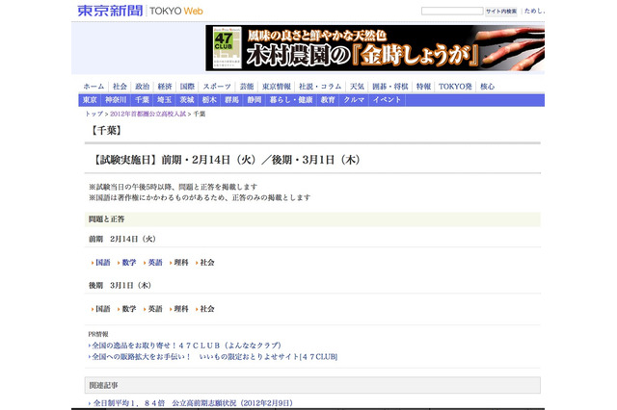Click the 問題と正答 section header
This screenshot has height=410, width=617.
click(312, 219)
